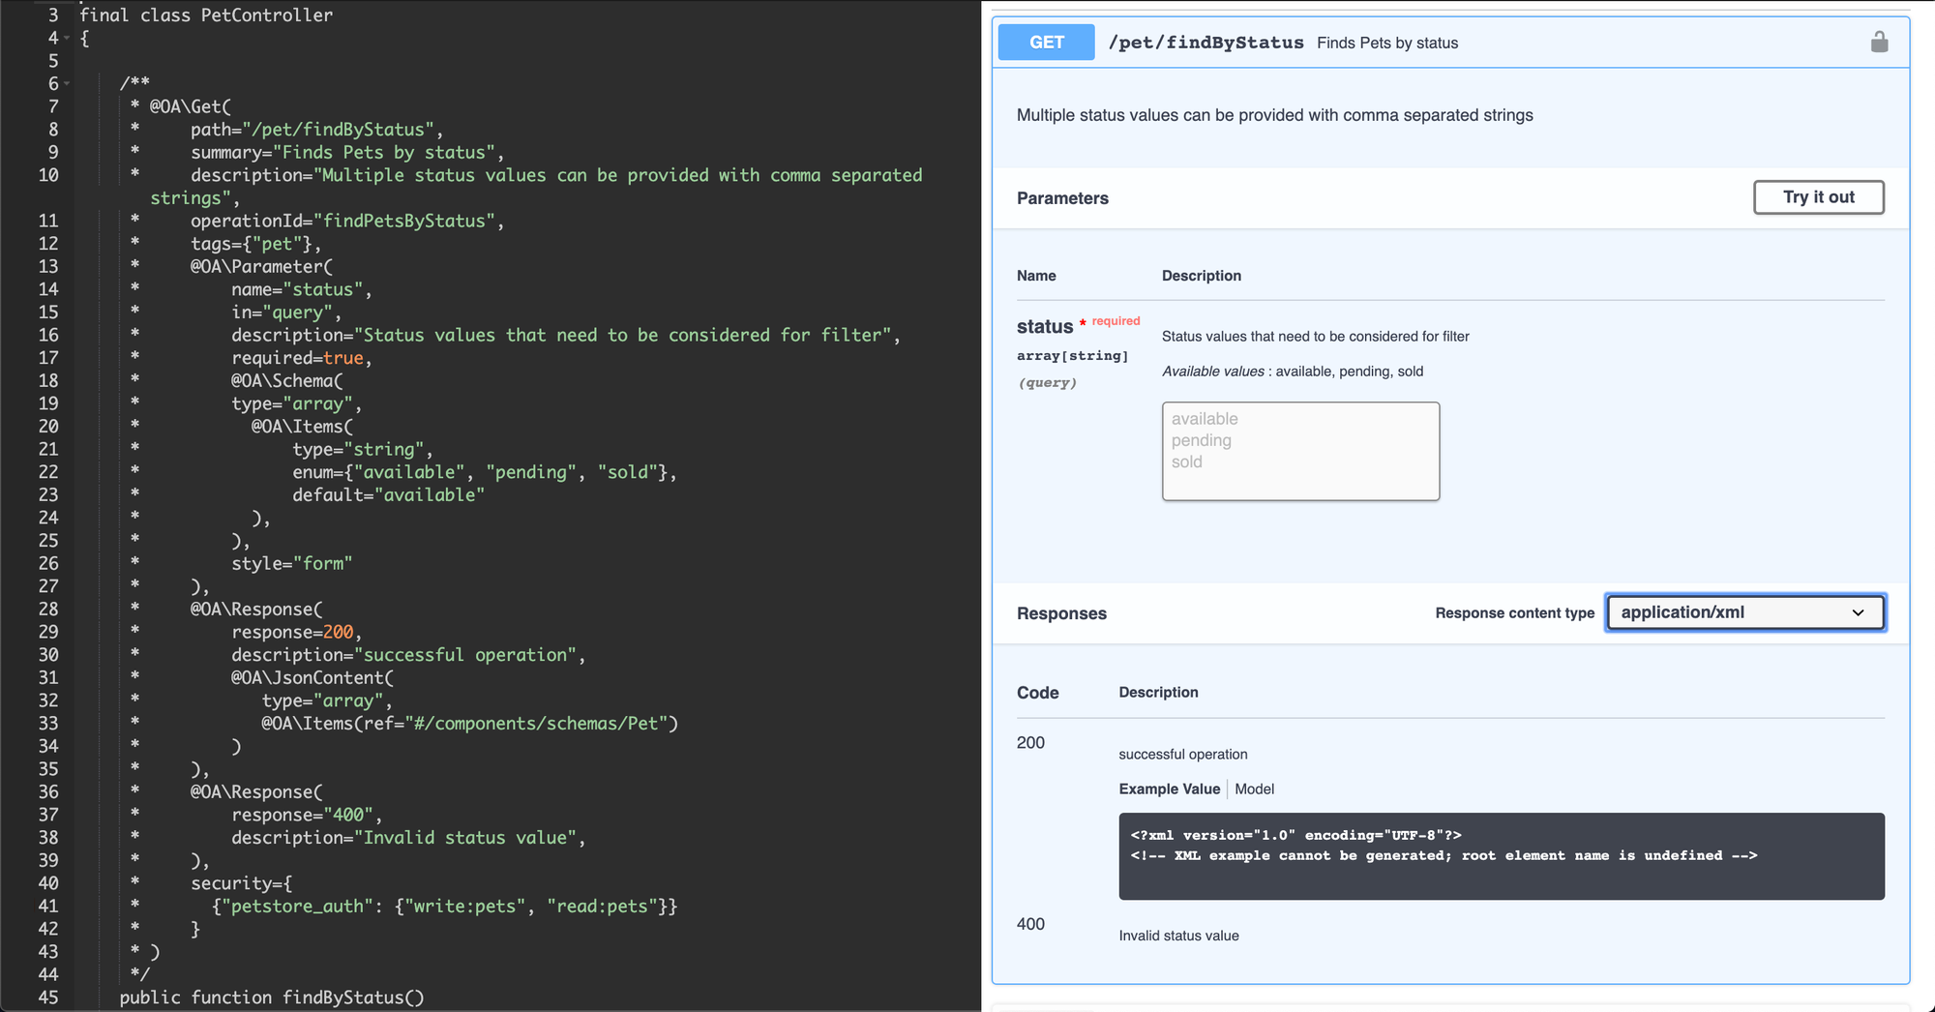1935x1012 pixels.
Task: Click the XML example code block
Action: 1502,856
